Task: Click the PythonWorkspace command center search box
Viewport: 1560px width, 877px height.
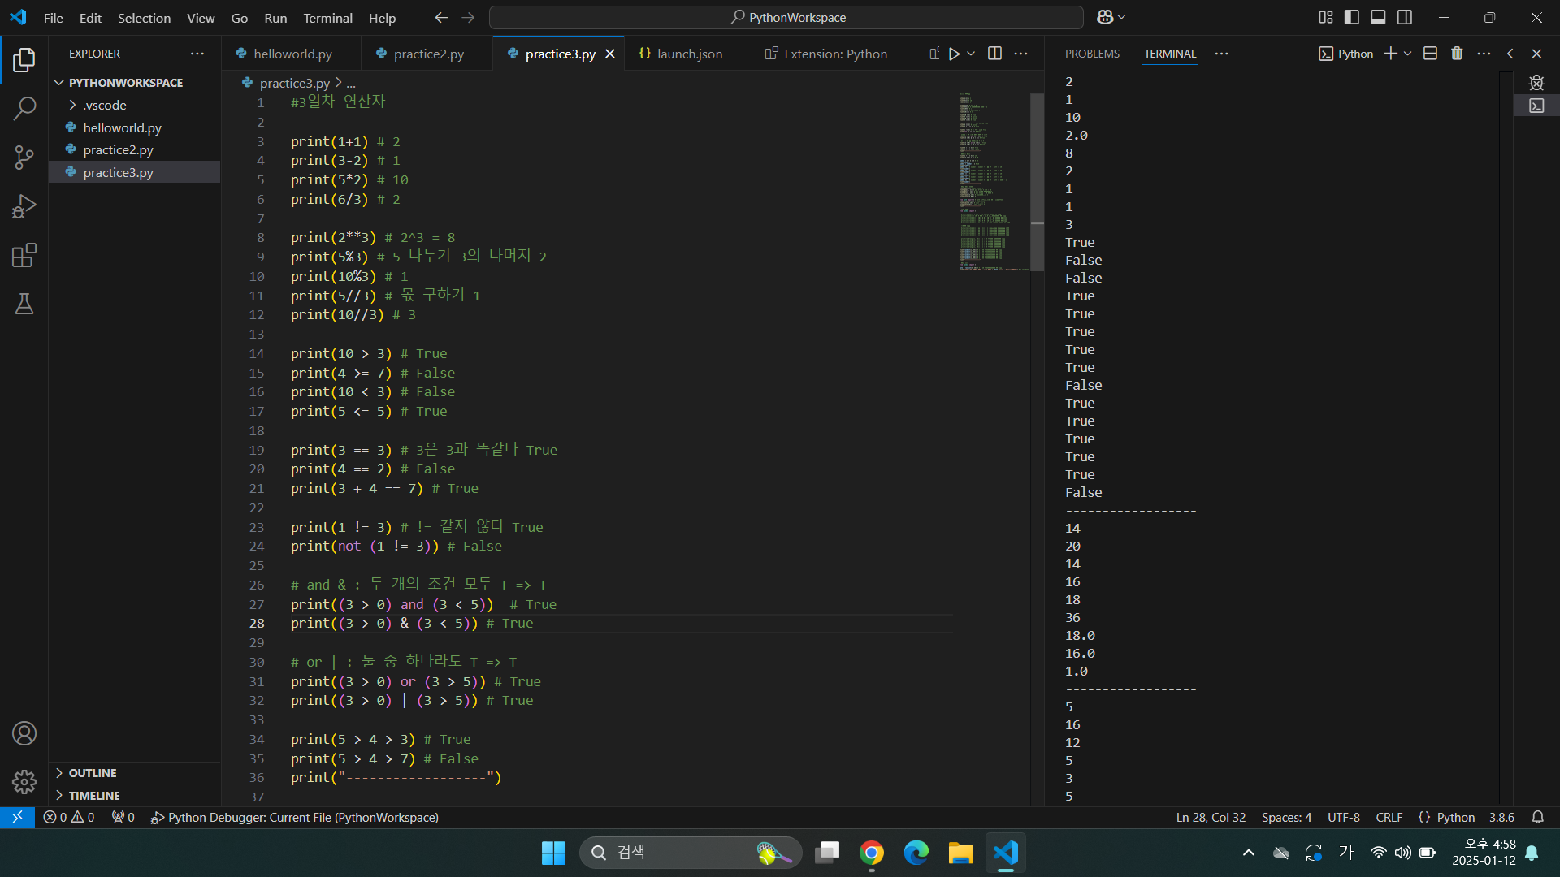Action: pyautogui.click(x=786, y=17)
